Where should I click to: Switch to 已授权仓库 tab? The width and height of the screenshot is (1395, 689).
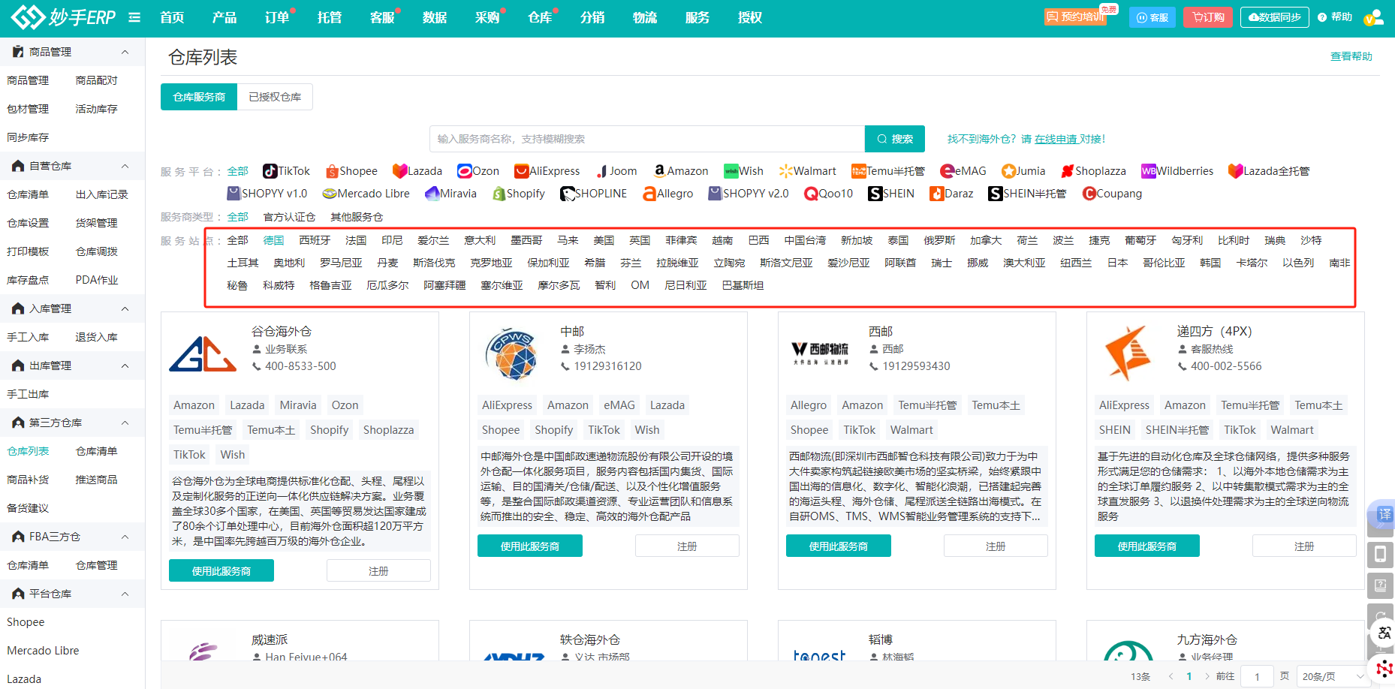(275, 97)
